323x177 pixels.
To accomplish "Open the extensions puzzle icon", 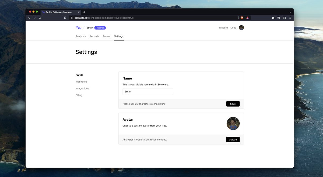I will 273,18.
